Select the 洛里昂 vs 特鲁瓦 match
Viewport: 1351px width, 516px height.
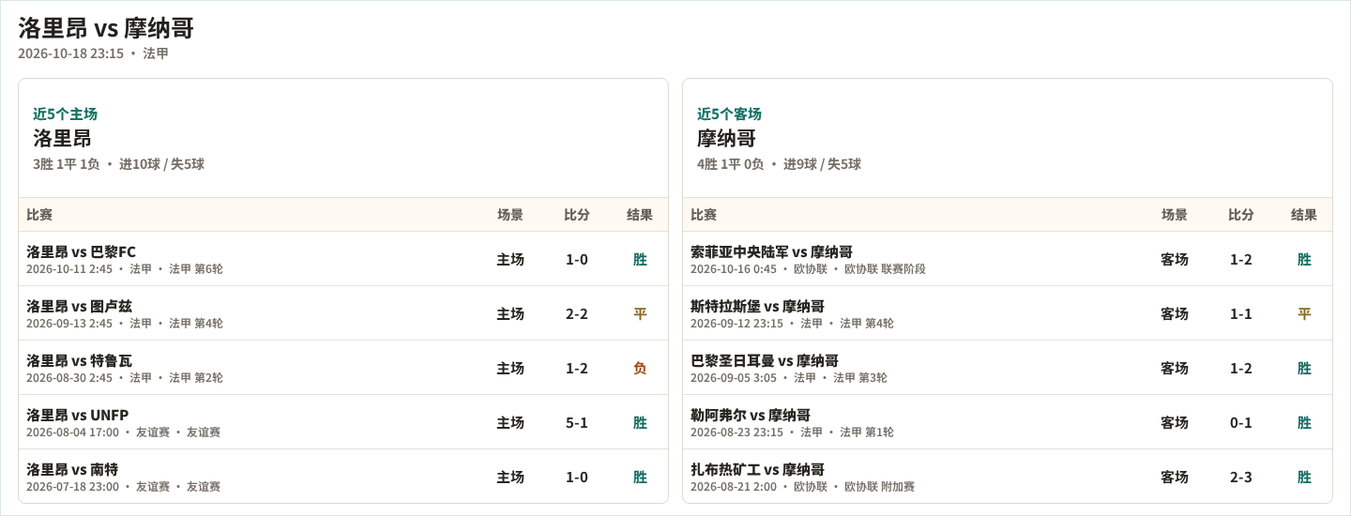tap(343, 368)
